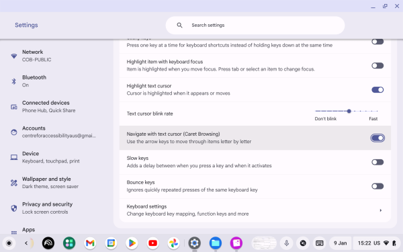Open Privacy and security shield icon
Image resolution: width=403 pixels, height=252 pixels.
click(x=14, y=208)
